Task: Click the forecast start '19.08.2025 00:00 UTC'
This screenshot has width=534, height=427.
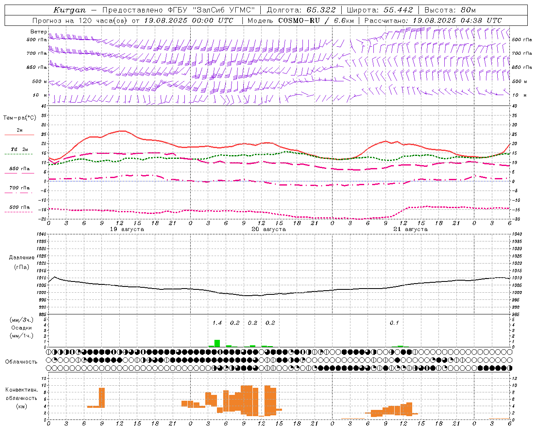Action: click(x=189, y=20)
